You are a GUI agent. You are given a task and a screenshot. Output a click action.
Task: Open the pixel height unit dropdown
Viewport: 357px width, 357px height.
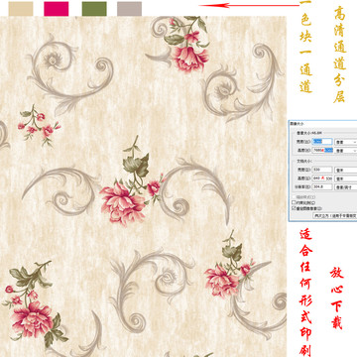click(x=346, y=151)
